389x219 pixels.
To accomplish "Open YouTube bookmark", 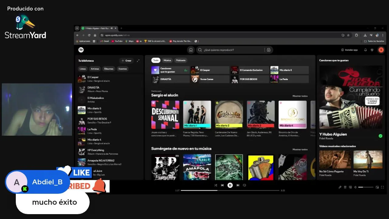I will pyautogui.click(x=117, y=41).
